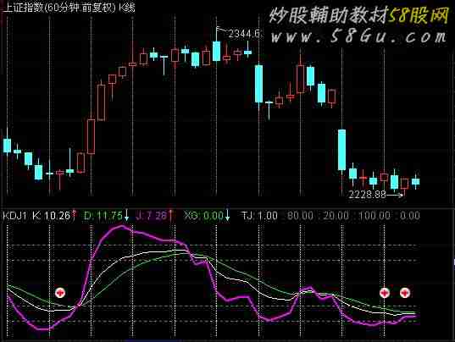Image resolution: width=455 pixels, height=342 pixels.
Task: Click the 2344.6 high price label
Action: point(244,34)
